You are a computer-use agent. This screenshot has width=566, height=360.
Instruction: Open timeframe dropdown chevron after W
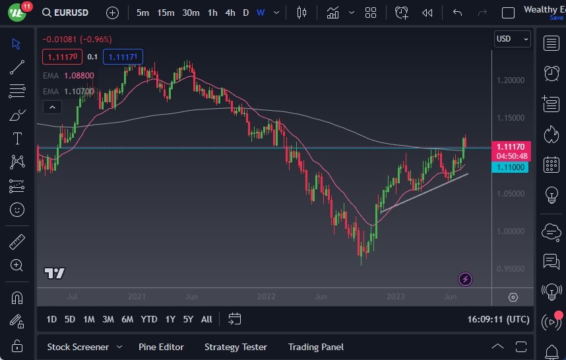pos(276,13)
